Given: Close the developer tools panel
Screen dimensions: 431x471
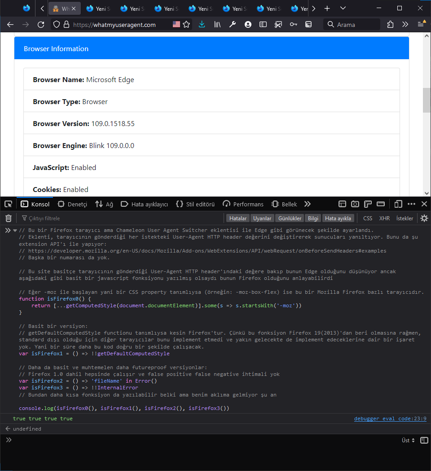Looking at the screenshot, I should click(x=424, y=204).
